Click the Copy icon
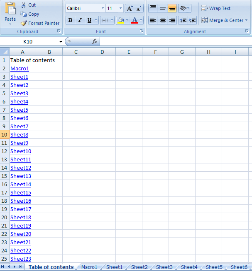This screenshot has height=271, width=252. (23, 14)
